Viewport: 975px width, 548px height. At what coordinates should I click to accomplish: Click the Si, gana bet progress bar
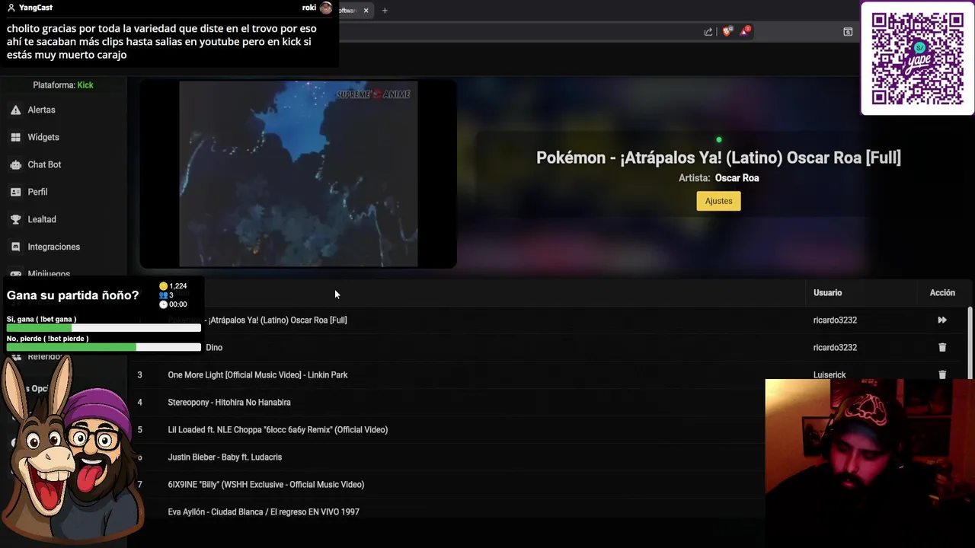104,328
